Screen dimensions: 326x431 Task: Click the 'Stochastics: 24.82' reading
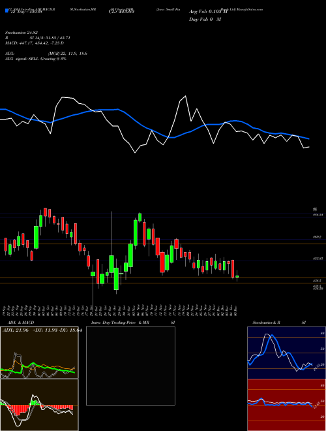pyautogui.click(x=21, y=33)
